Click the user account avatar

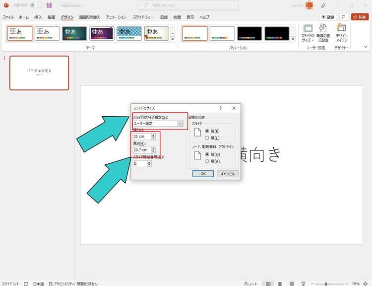[309, 5]
